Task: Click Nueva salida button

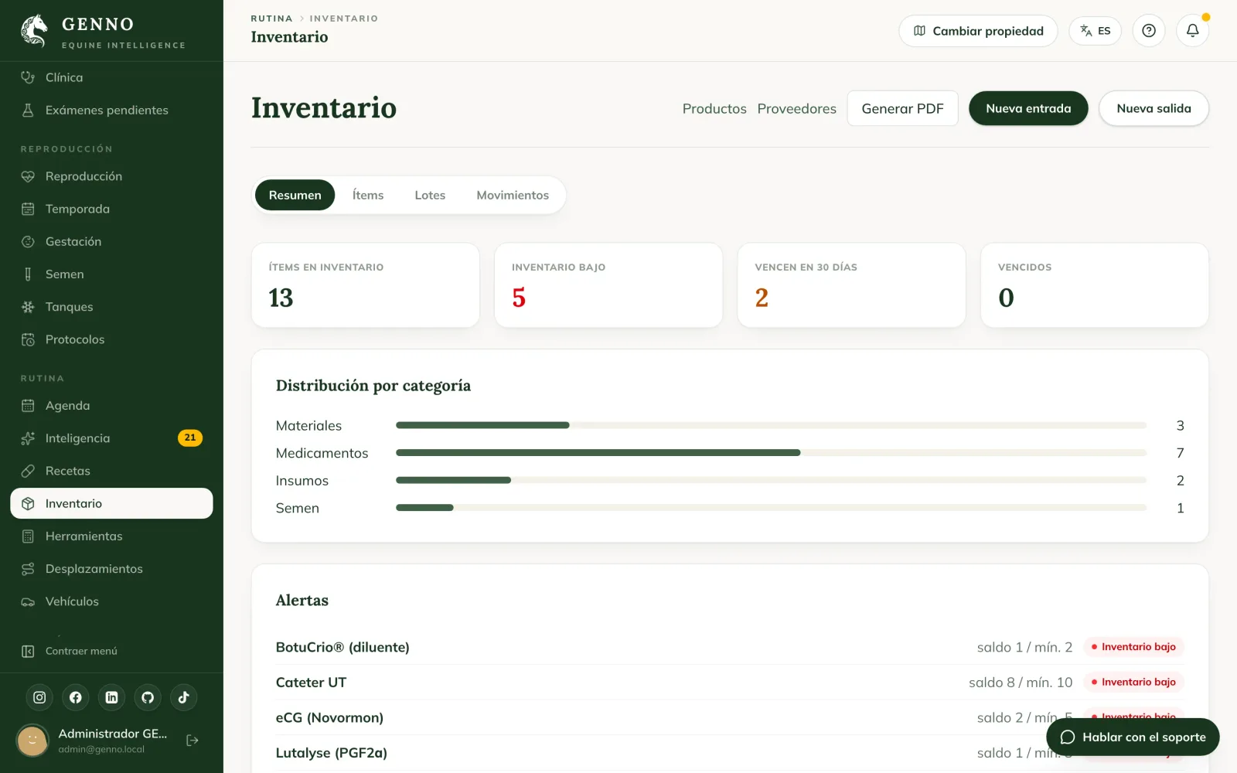Action: click(1154, 108)
